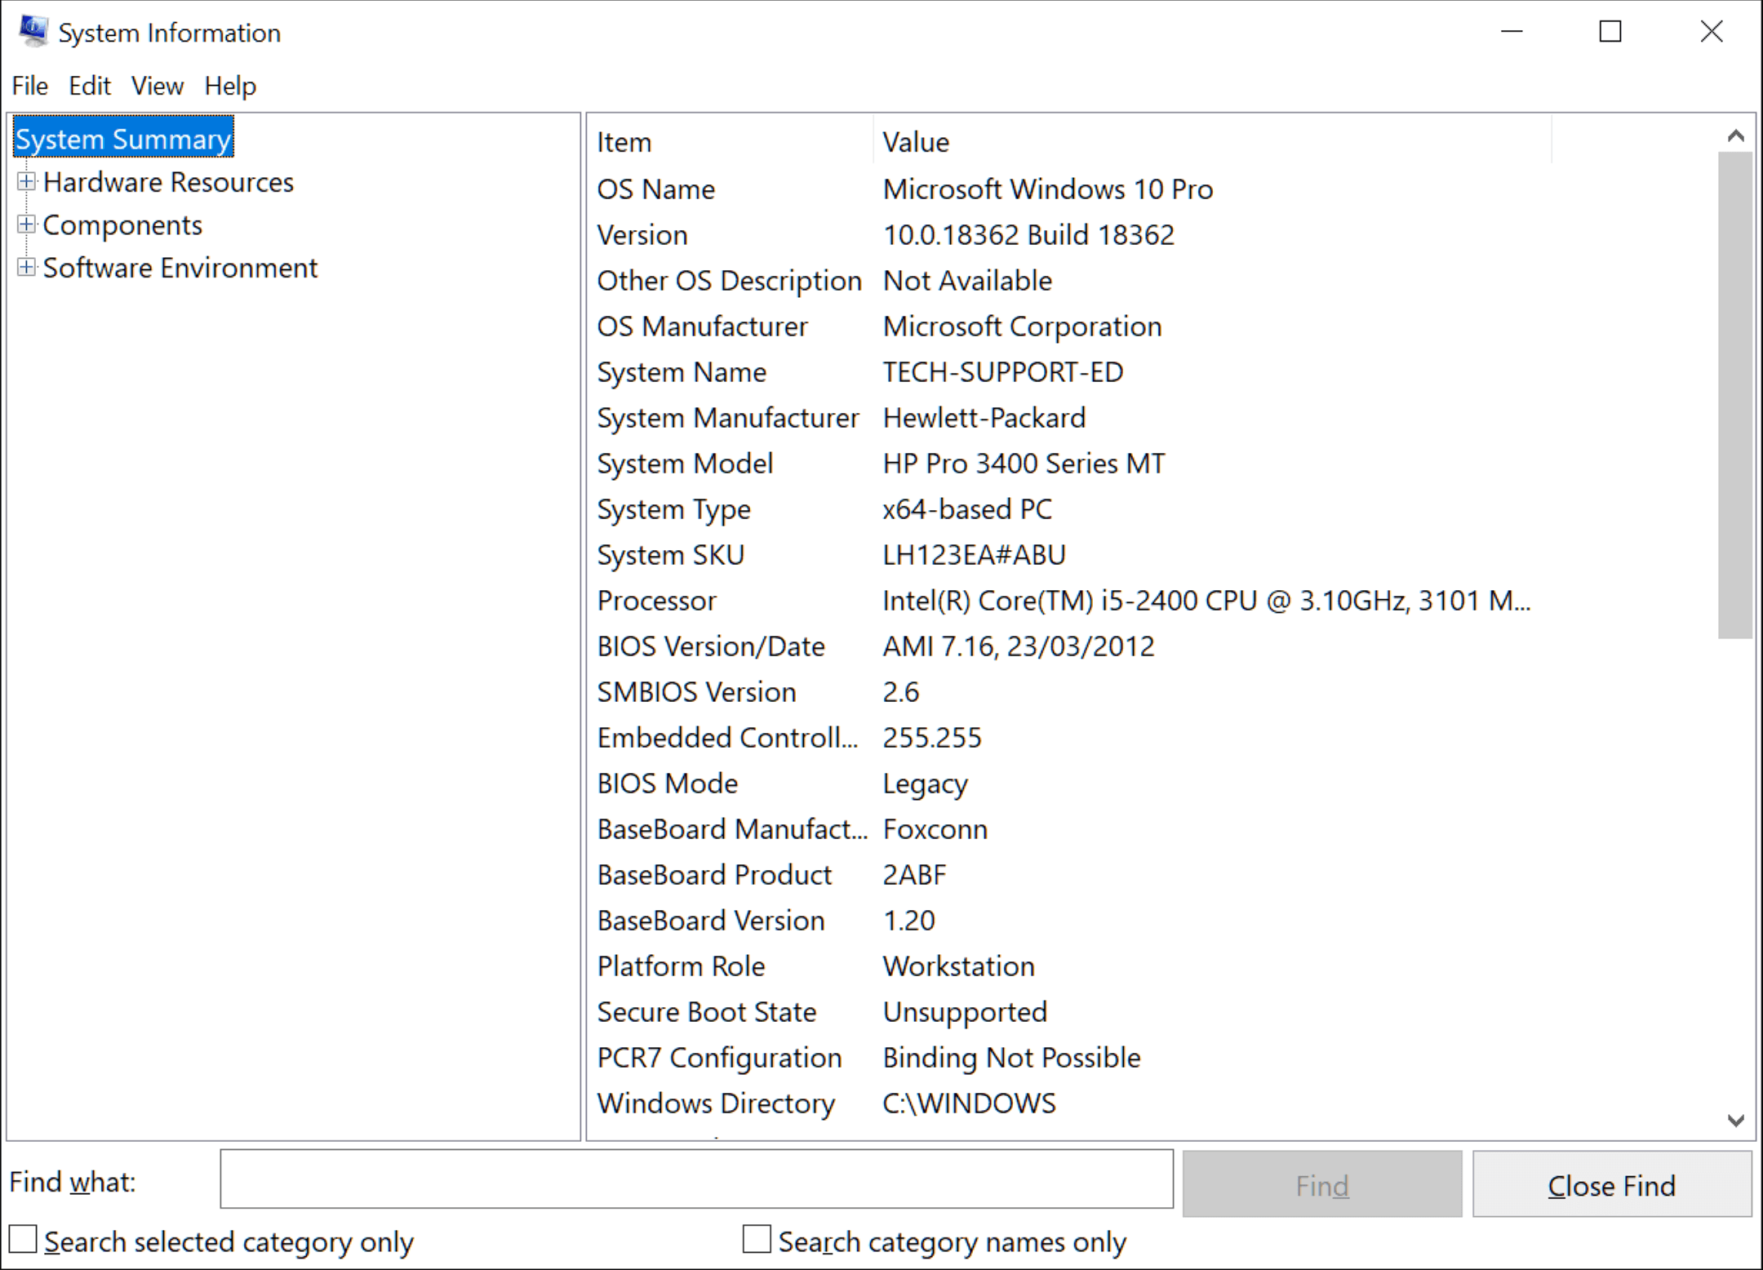
Task: Click the Unsupported Secure Boot value
Action: (965, 1012)
